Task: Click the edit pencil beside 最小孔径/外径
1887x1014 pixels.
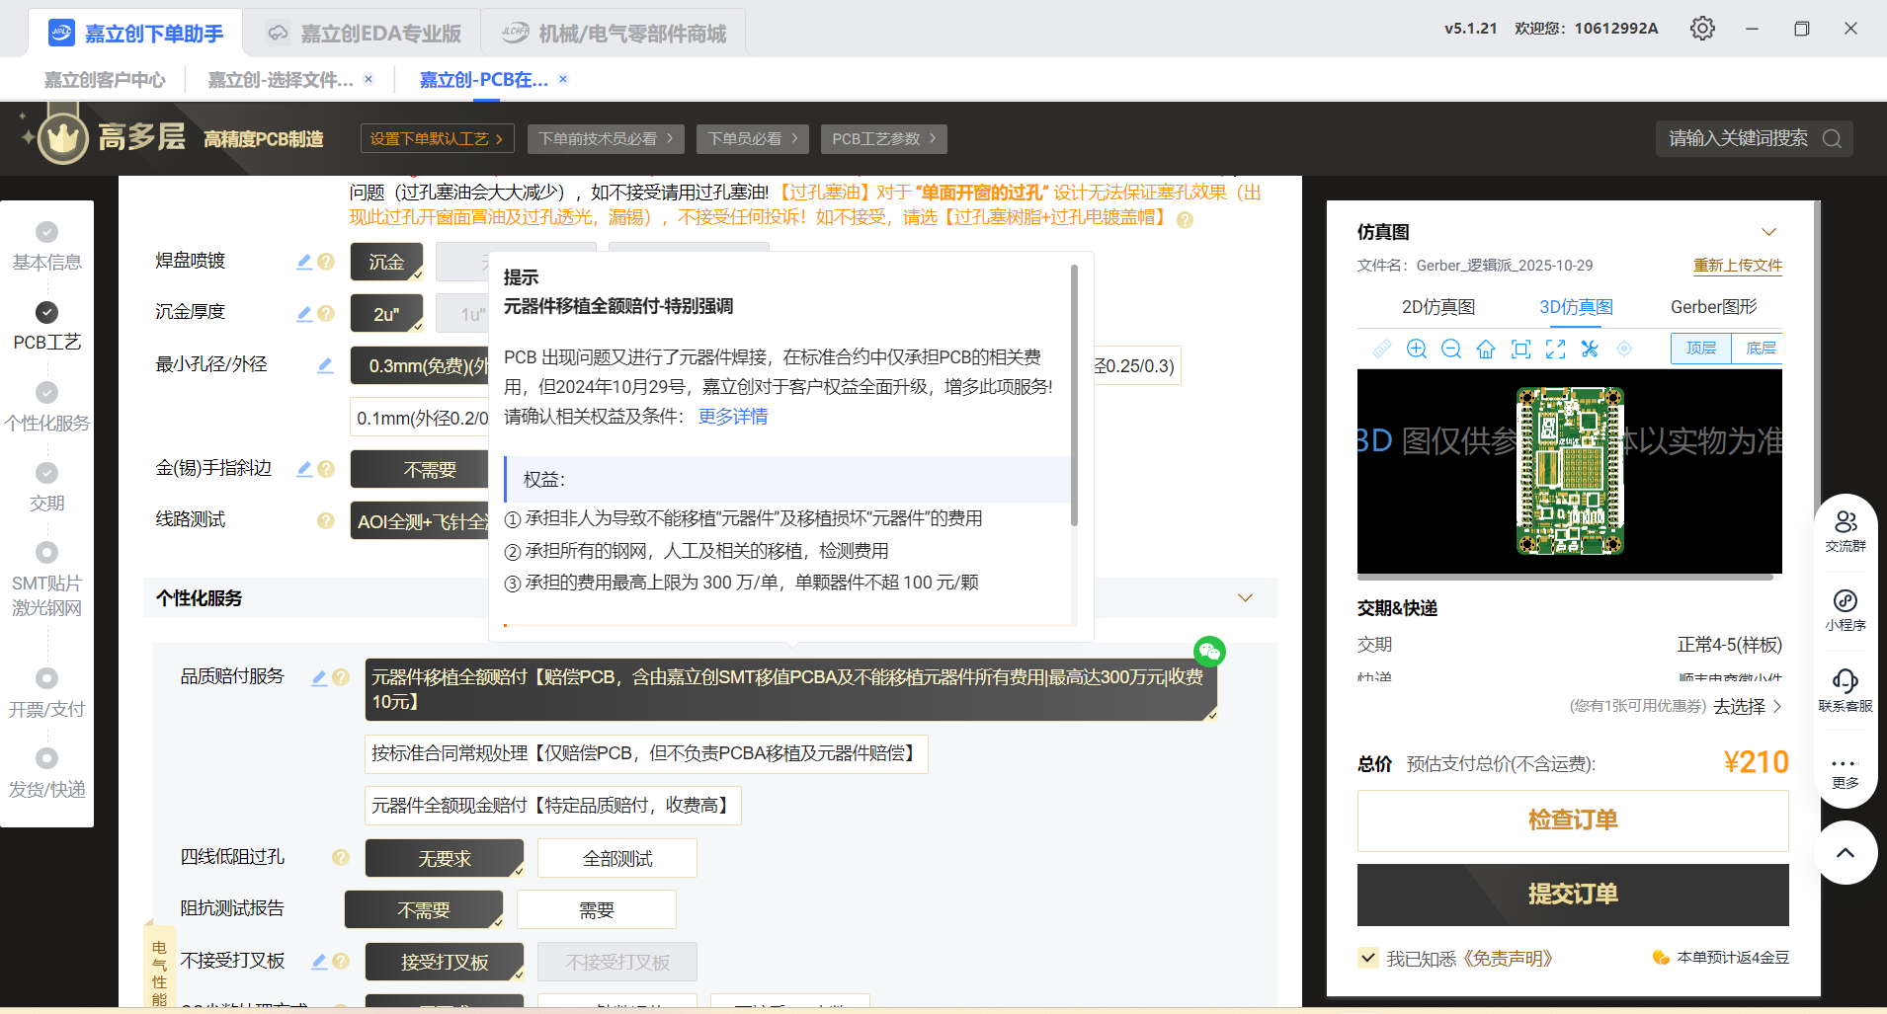Action: click(325, 365)
